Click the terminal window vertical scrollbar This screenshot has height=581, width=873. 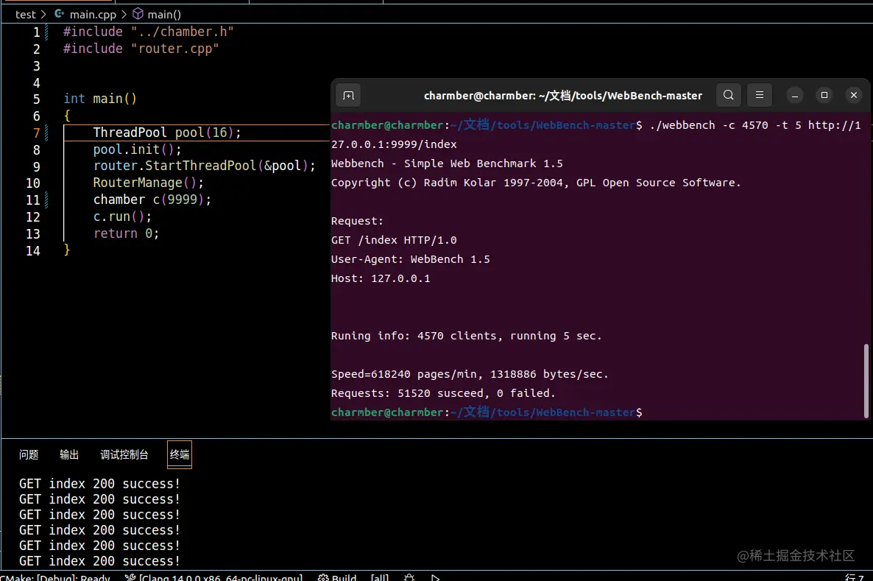(866, 381)
